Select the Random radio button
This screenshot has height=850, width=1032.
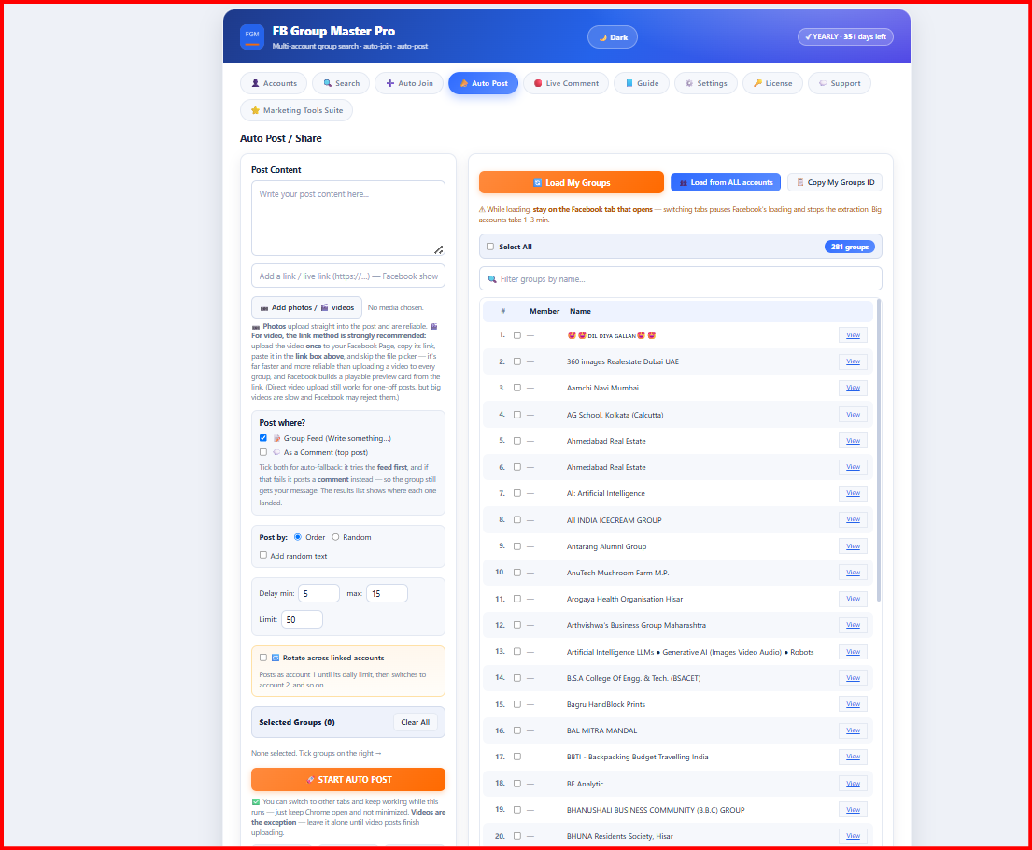(x=335, y=537)
